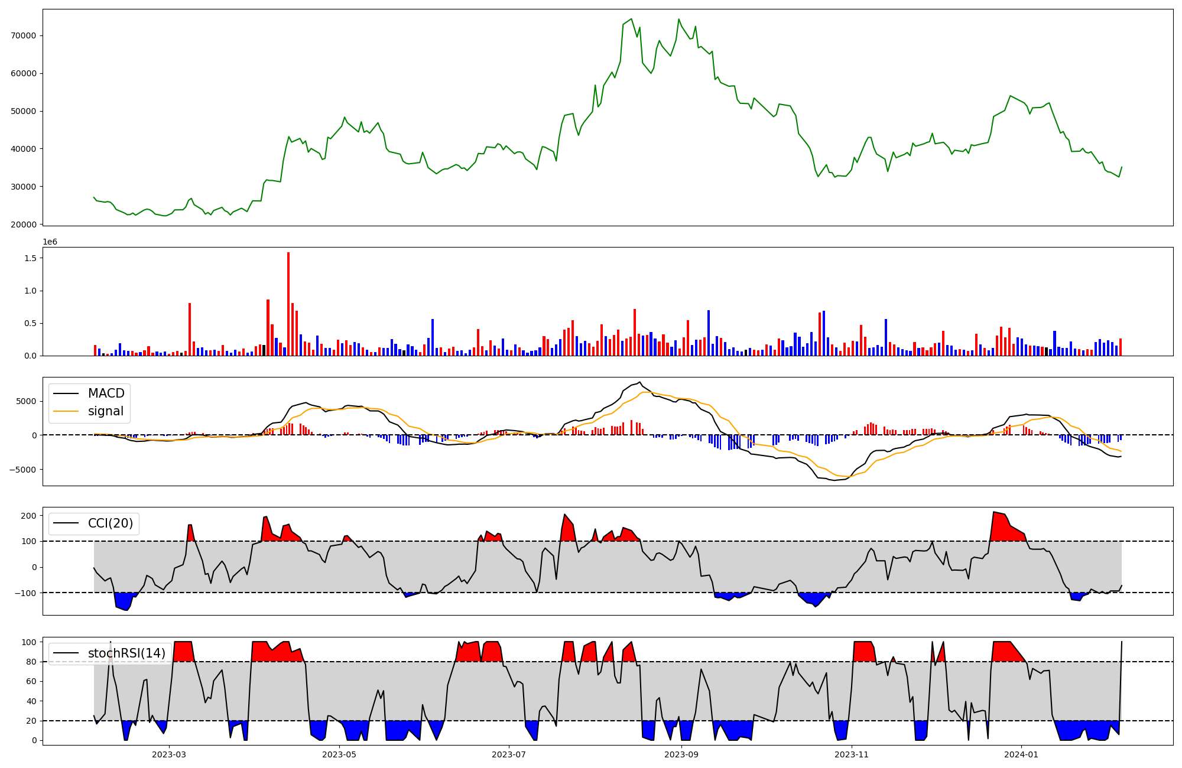This screenshot has height=768, width=1182.
Task: Click the 2023-11 date tick label
Action: (x=852, y=754)
